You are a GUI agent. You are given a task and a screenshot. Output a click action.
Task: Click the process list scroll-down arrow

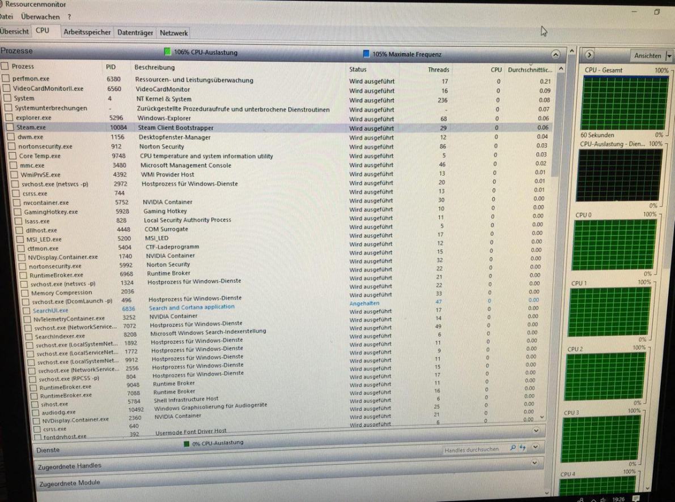[542, 417]
